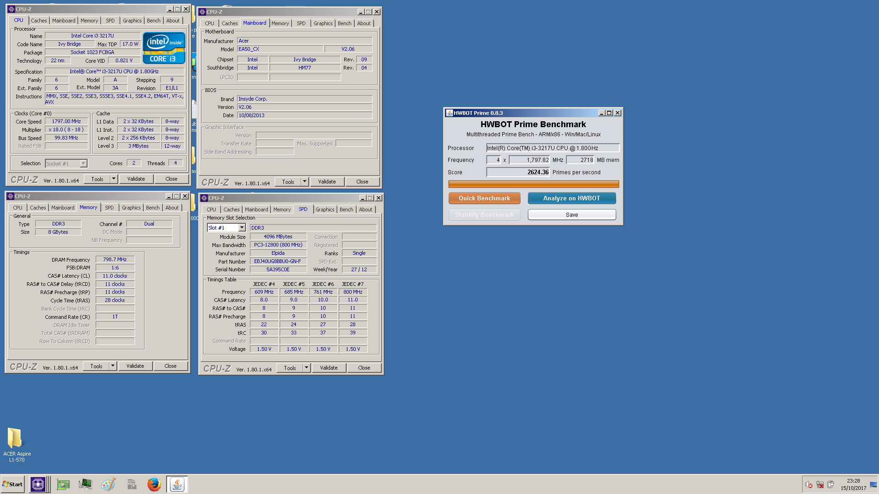Screen dimensions: 879x494
Task: Expand the Slot #1 memory slot dropdown
Action: coord(242,228)
